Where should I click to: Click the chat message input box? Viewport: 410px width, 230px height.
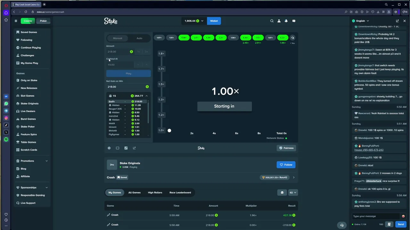coord(376,216)
